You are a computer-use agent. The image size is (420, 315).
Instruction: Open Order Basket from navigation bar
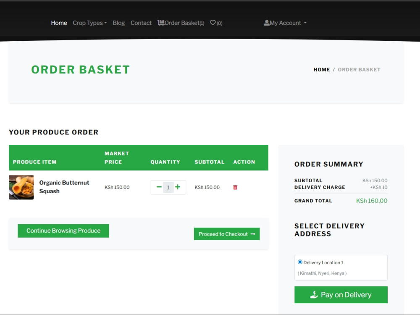click(x=181, y=23)
